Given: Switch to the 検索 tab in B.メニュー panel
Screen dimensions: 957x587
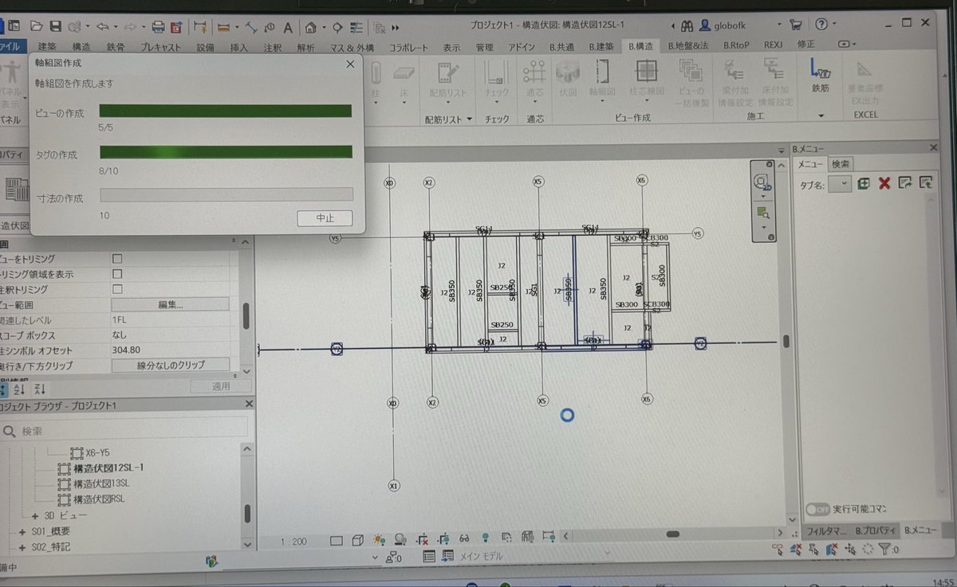Looking at the screenshot, I should pos(840,164).
